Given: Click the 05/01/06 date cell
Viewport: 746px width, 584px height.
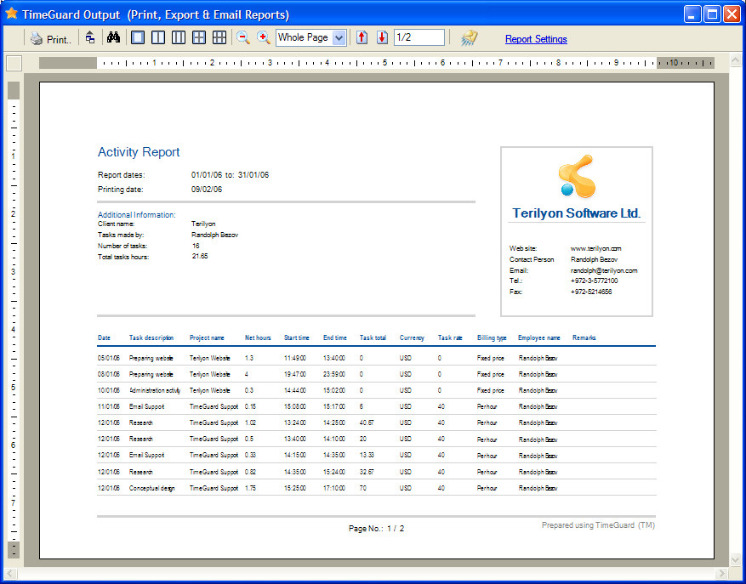Looking at the screenshot, I should [x=109, y=358].
